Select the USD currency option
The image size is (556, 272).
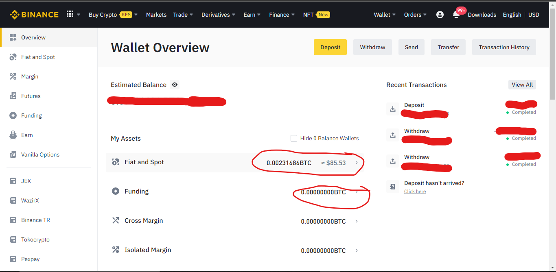point(534,15)
